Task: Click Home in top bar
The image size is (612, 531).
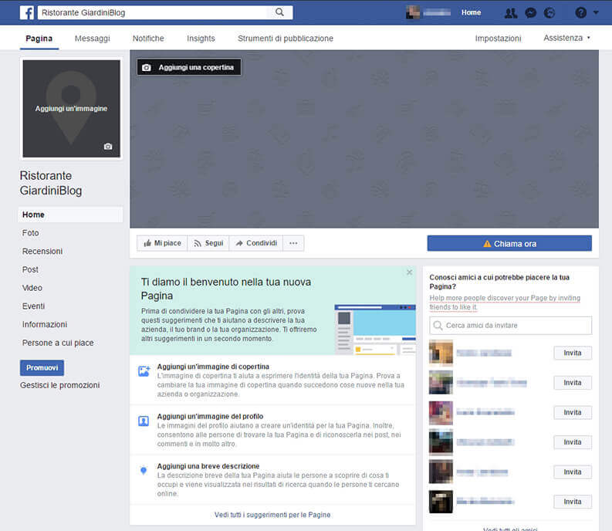Action: (471, 12)
